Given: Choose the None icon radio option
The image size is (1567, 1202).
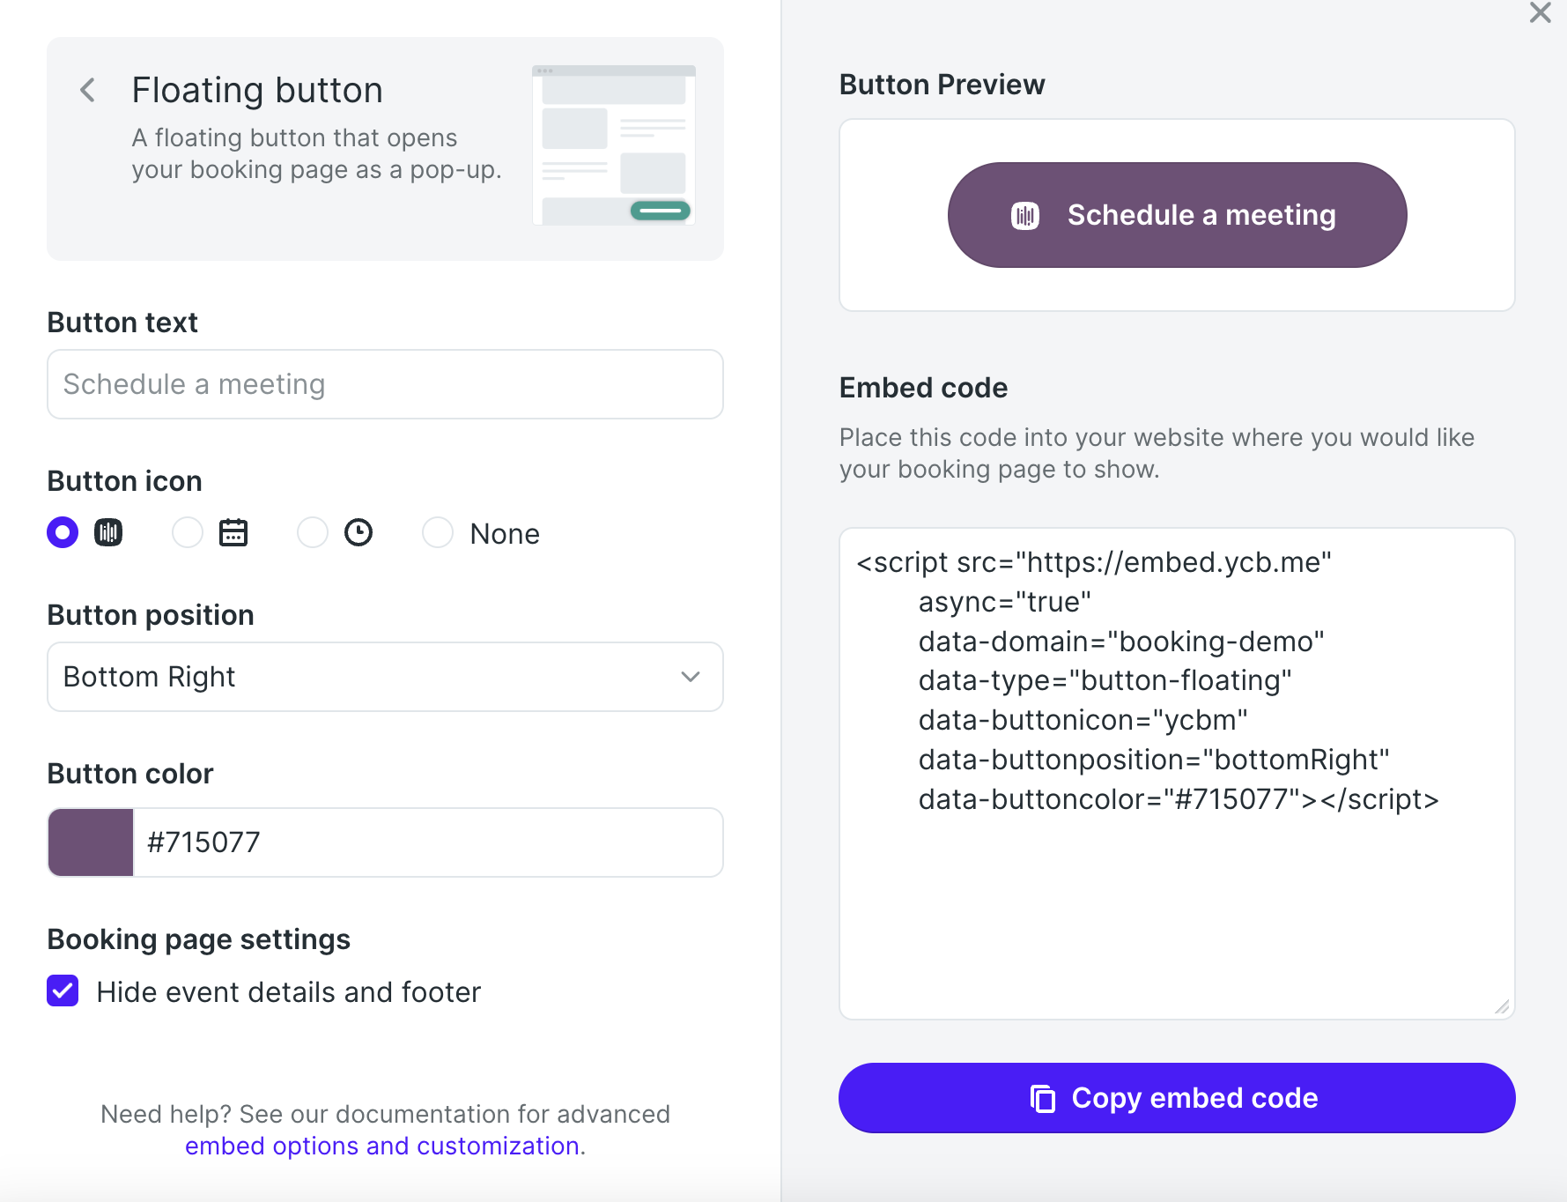Looking at the screenshot, I should coord(438,532).
